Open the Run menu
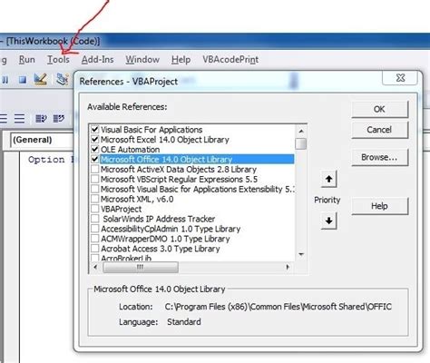Image resolution: width=430 pixels, height=363 pixels. (27, 59)
